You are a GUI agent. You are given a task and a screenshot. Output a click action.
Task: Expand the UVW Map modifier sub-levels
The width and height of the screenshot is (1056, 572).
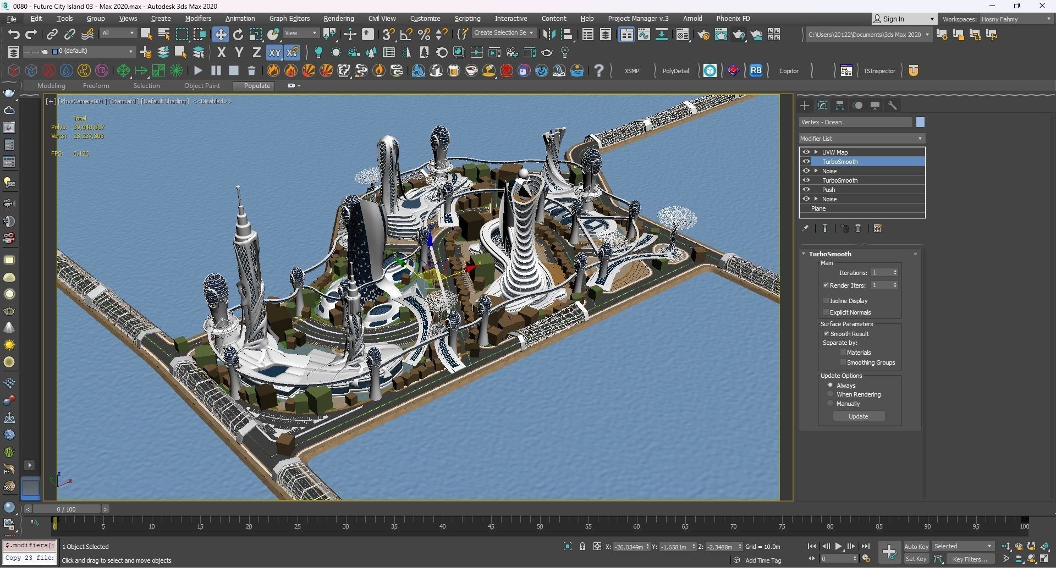816,152
